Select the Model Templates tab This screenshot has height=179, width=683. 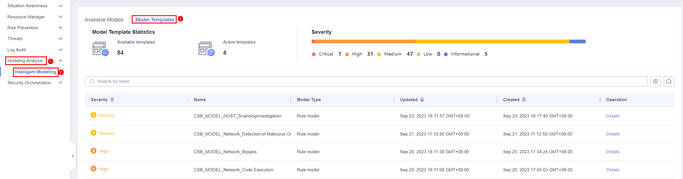[154, 20]
